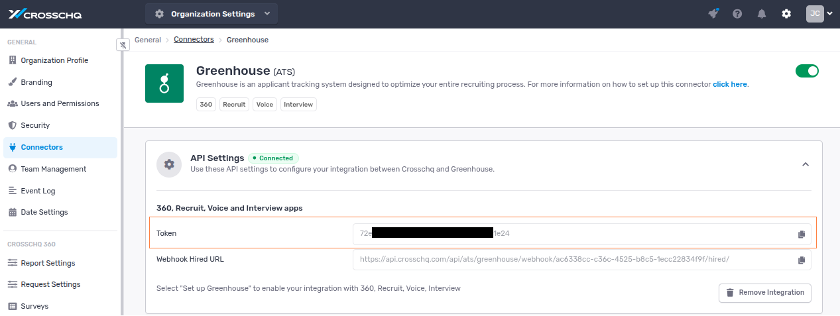The height and width of the screenshot is (316, 840).
Task: Click the Users and Permissions people icon
Action: click(x=13, y=103)
